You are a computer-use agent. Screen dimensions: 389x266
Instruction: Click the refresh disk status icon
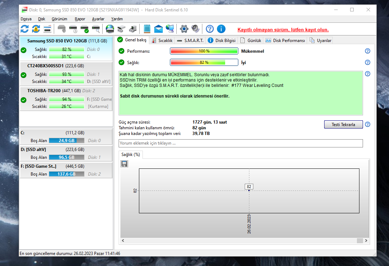tap(25, 29)
